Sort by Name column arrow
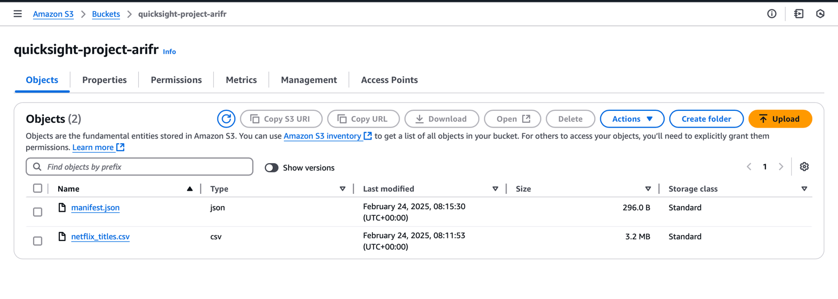 click(190, 189)
